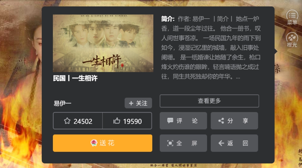Select the 评论 button label
The height and width of the screenshot is (168, 302).
187,121
